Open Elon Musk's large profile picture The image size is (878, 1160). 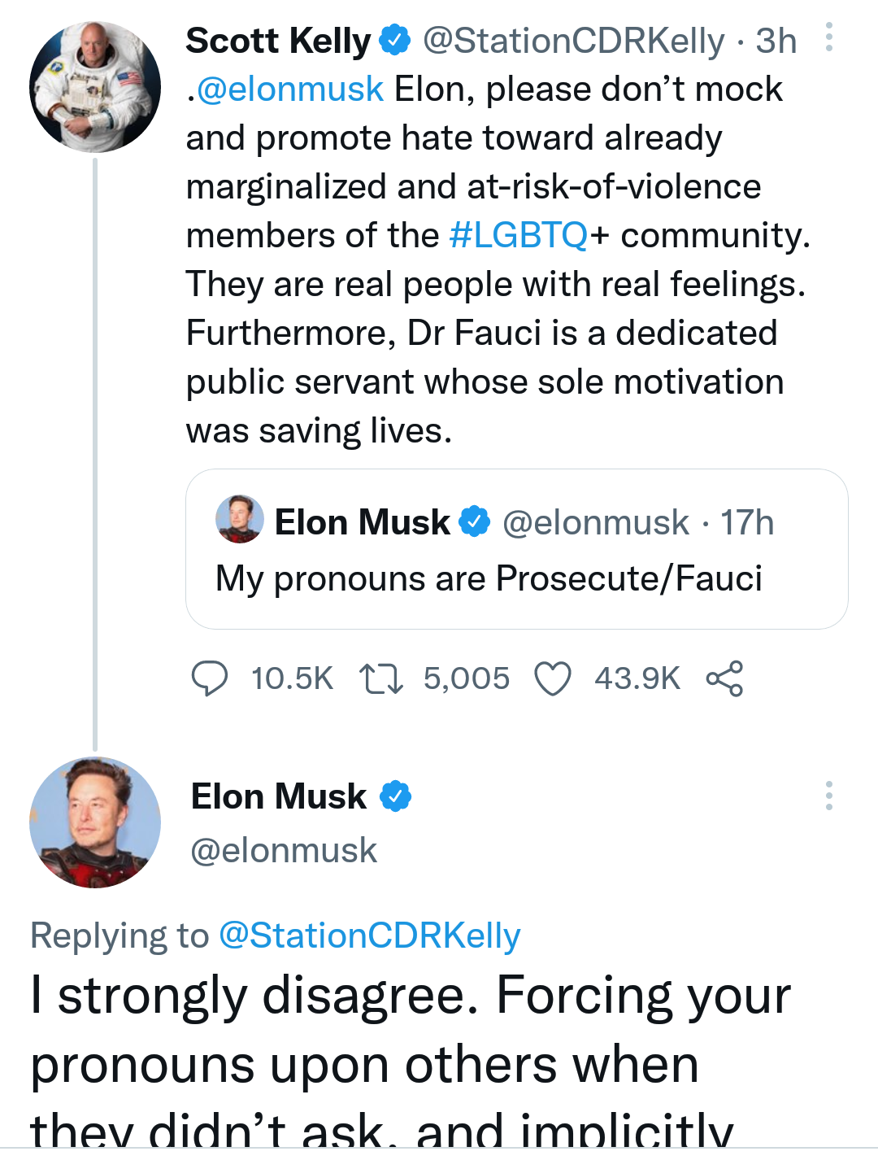click(95, 822)
